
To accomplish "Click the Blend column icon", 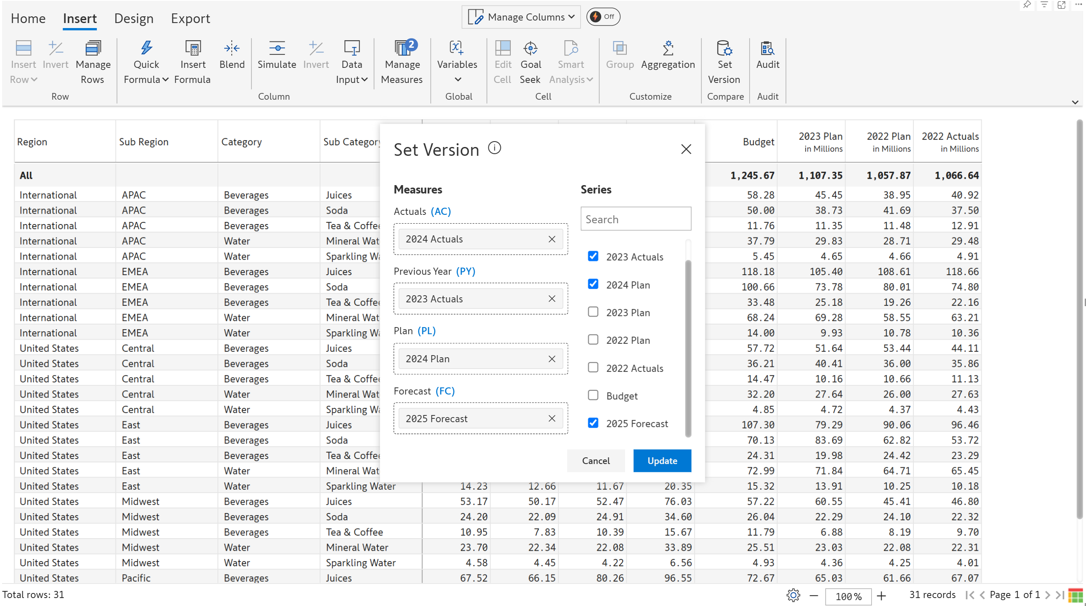I will click(231, 49).
